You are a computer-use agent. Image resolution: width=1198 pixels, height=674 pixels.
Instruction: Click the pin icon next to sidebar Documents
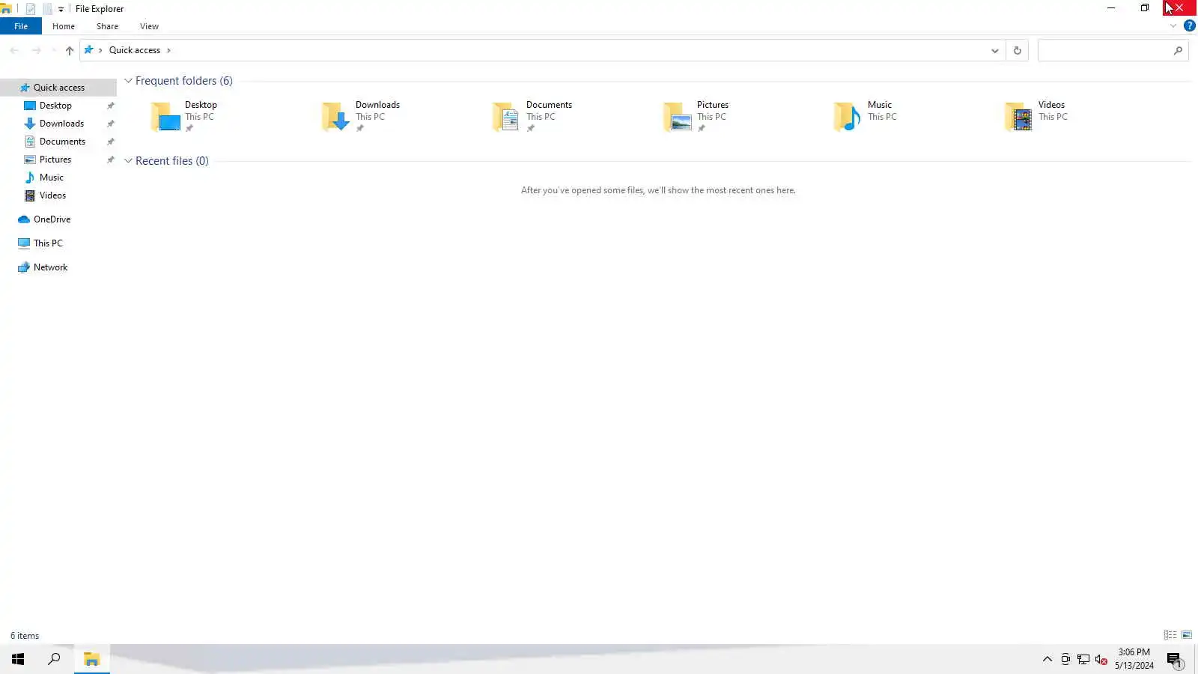click(111, 142)
